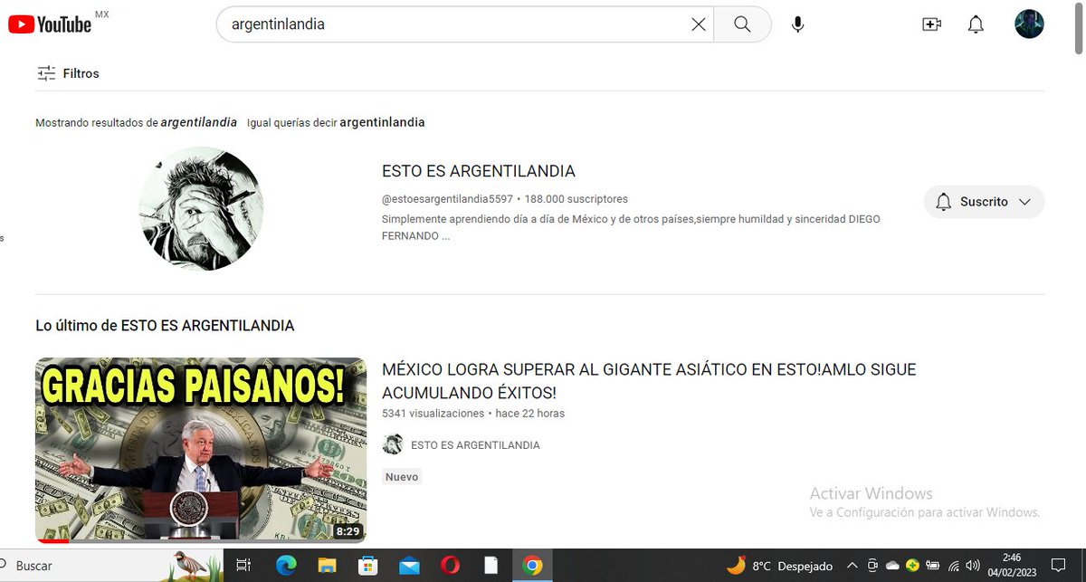Open the clock showing 2:46 04/02/2023
The height and width of the screenshot is (582, 1086).
[1013, 566]
